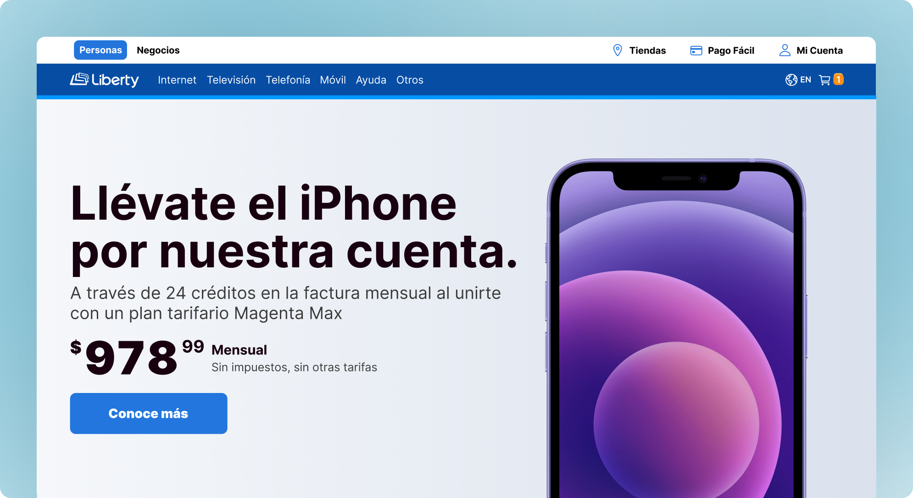This screenshot has height=498, width=913.
Task: Switch to the Negocios segment
Action: [158, 50]
